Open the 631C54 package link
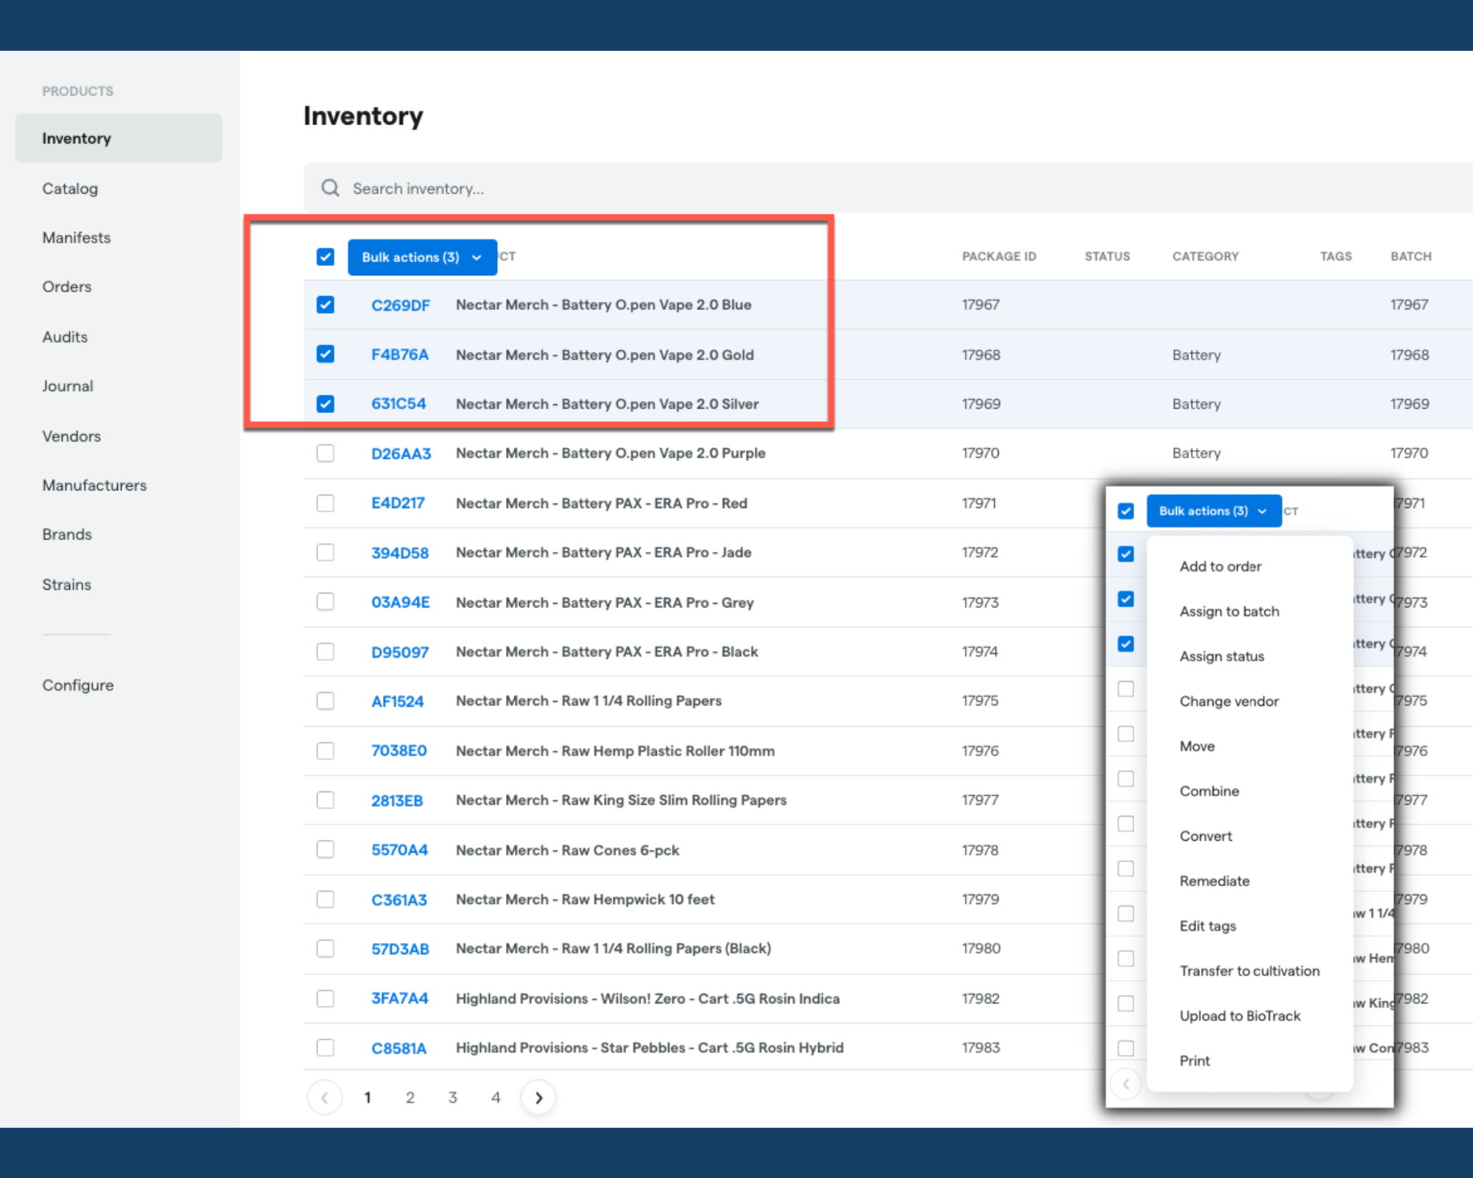This screenshot has width=1473, height=1178. [x=398, y=403]
